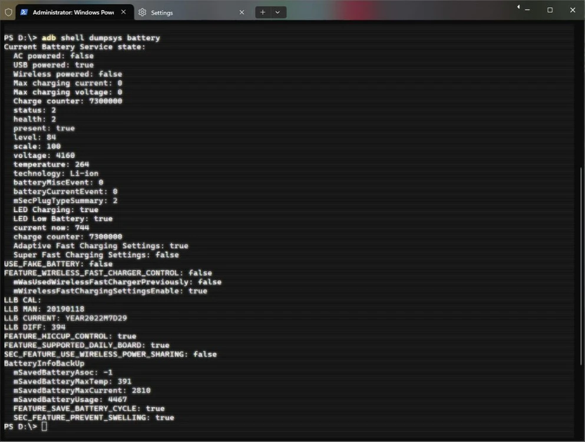Click the "mSavedBatteryUsage: 4467" line
585x442 pixels.
pos(70,400)
